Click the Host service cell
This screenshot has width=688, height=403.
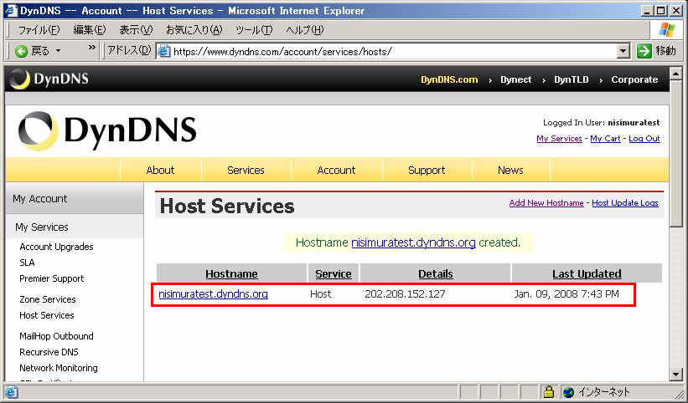[321, 294]
